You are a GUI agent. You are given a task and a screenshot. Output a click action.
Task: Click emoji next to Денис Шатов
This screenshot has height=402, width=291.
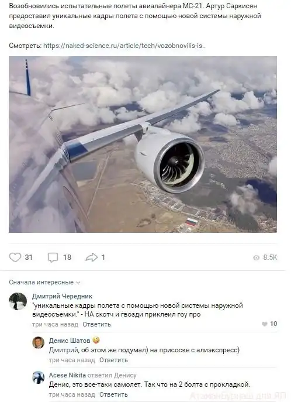tap(96, 340)
